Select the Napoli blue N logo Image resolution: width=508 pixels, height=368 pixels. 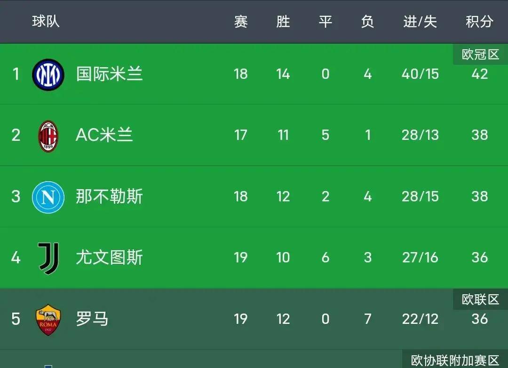(48, 197)
